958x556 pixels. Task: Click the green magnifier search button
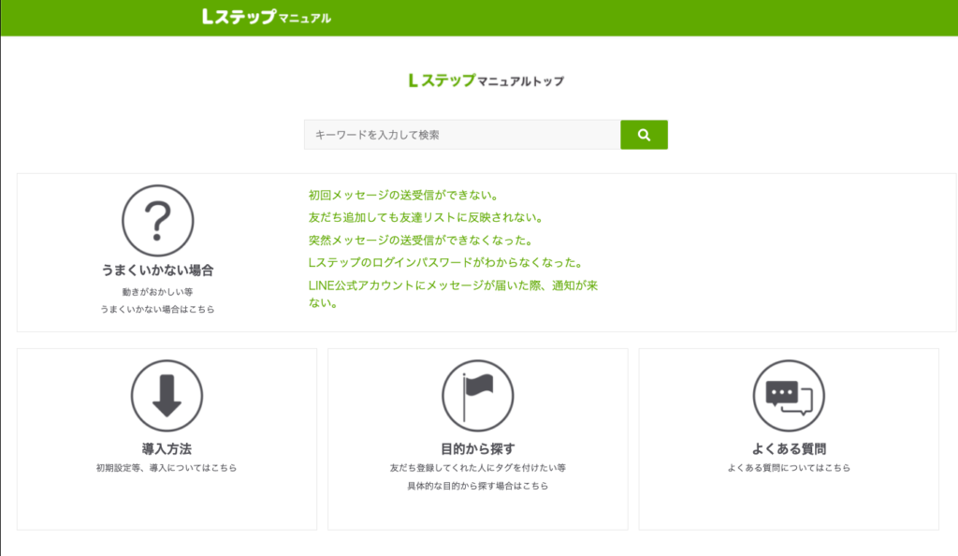point(644,135)
